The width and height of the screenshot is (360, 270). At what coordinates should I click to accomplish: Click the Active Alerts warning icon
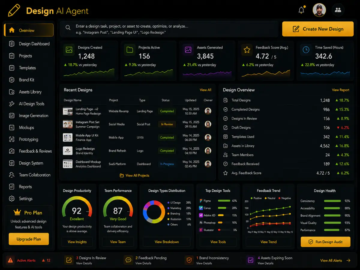pyautogui.click(x=10, y=260)
